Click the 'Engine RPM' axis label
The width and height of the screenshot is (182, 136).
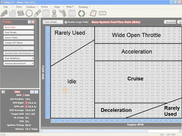[135, 125]
